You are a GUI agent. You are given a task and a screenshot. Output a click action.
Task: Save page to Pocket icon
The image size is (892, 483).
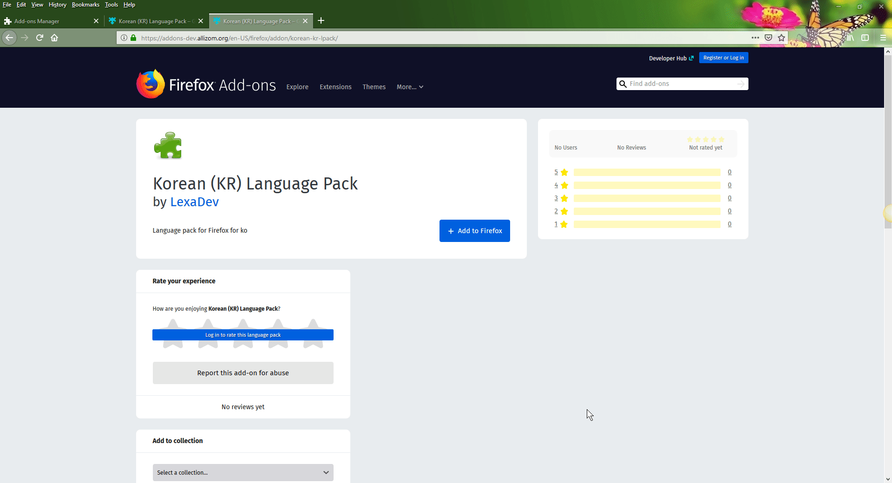point(768,38)
